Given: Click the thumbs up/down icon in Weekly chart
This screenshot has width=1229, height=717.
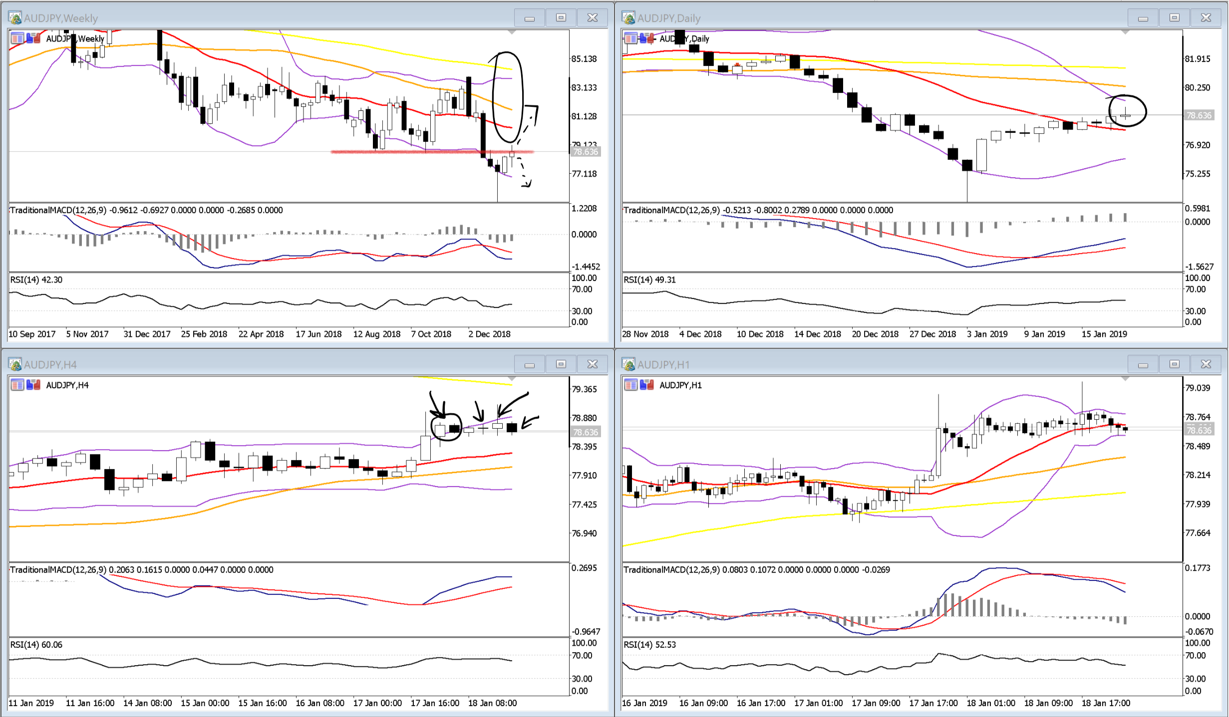Looking at the screenshot, I should coord(33,38).
